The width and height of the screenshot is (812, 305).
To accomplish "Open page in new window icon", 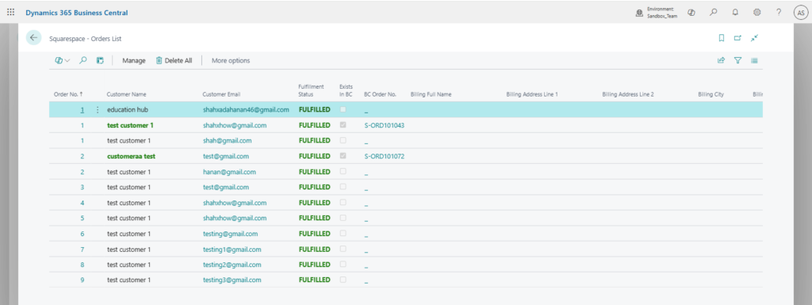I will coord(737,38).
